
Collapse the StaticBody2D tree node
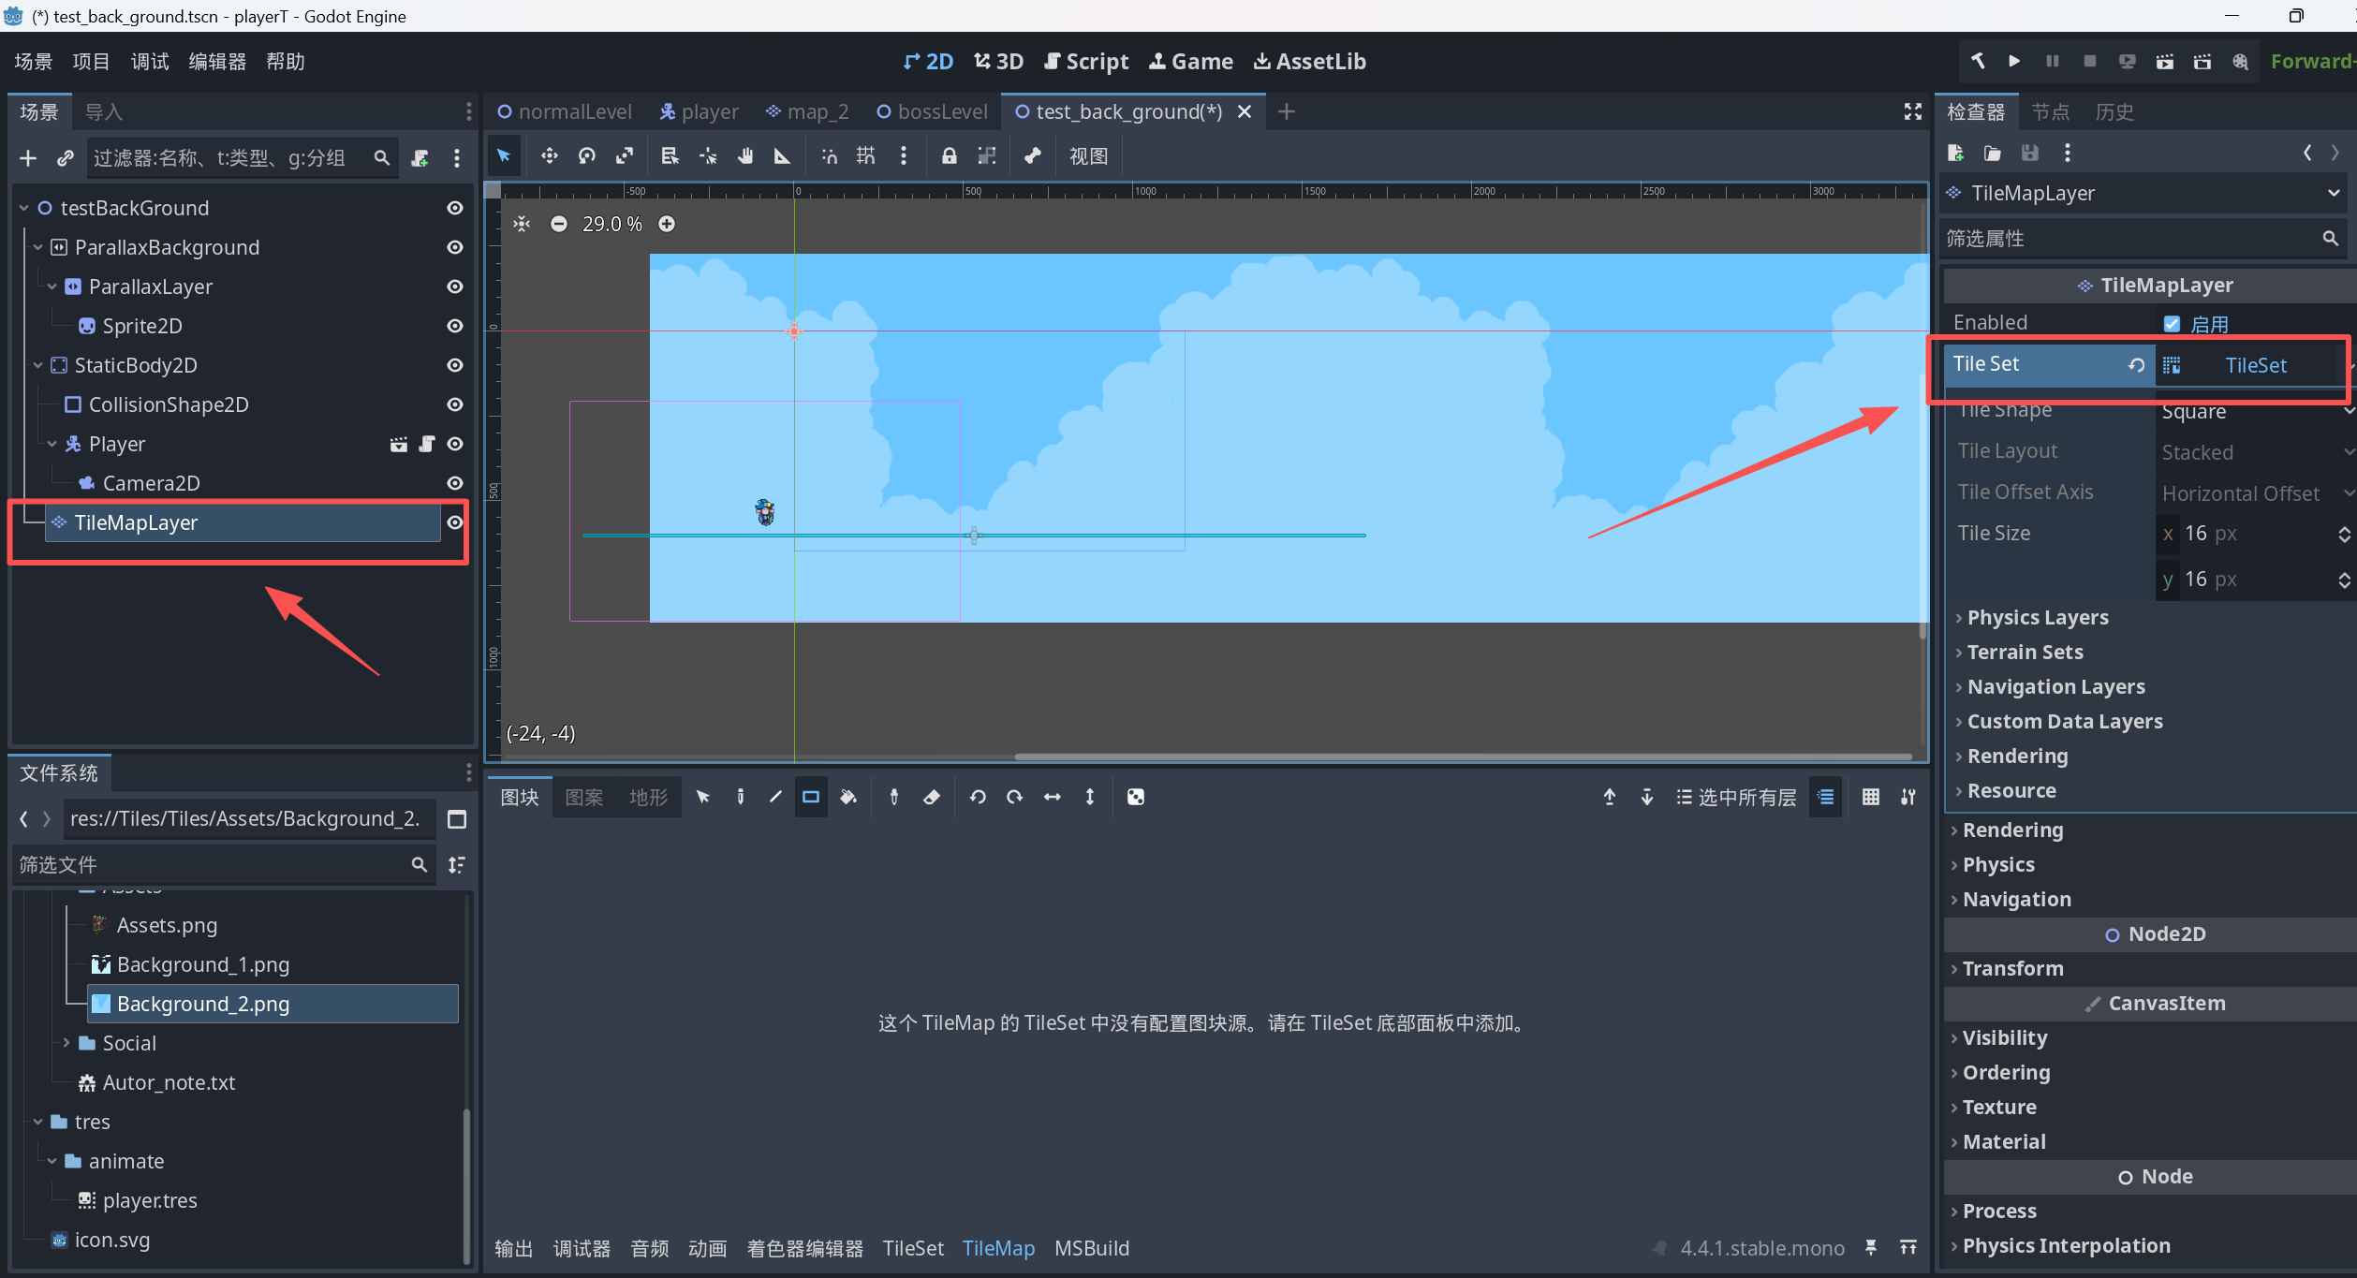(37, 365)
